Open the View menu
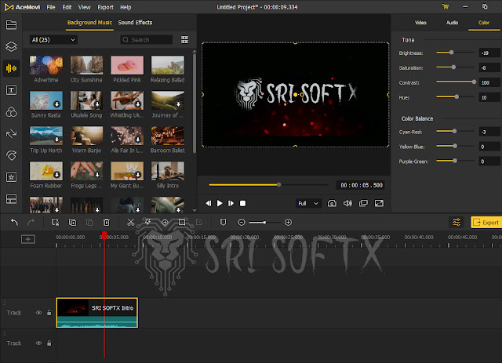Screen dimensions: 502x363 click(85, 7)
